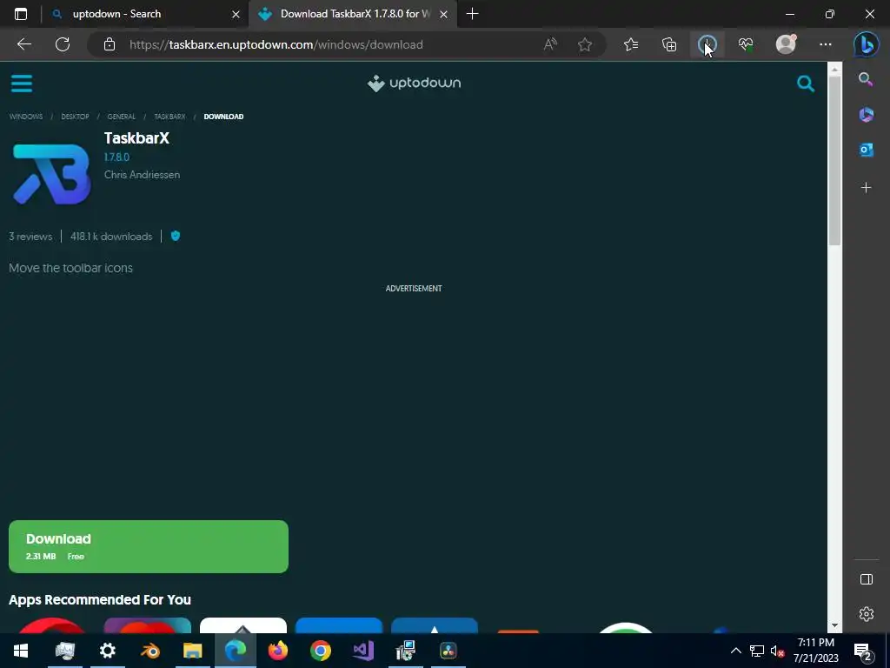Click the green Download button
This screenshot has height=668, width=890.
148,546
